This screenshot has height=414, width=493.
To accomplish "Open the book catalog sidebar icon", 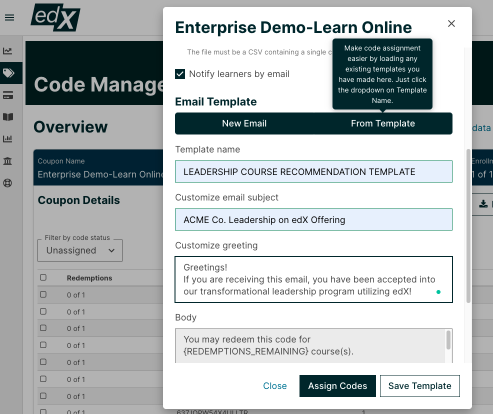I will pyautogui.click(x=8, y=117).
